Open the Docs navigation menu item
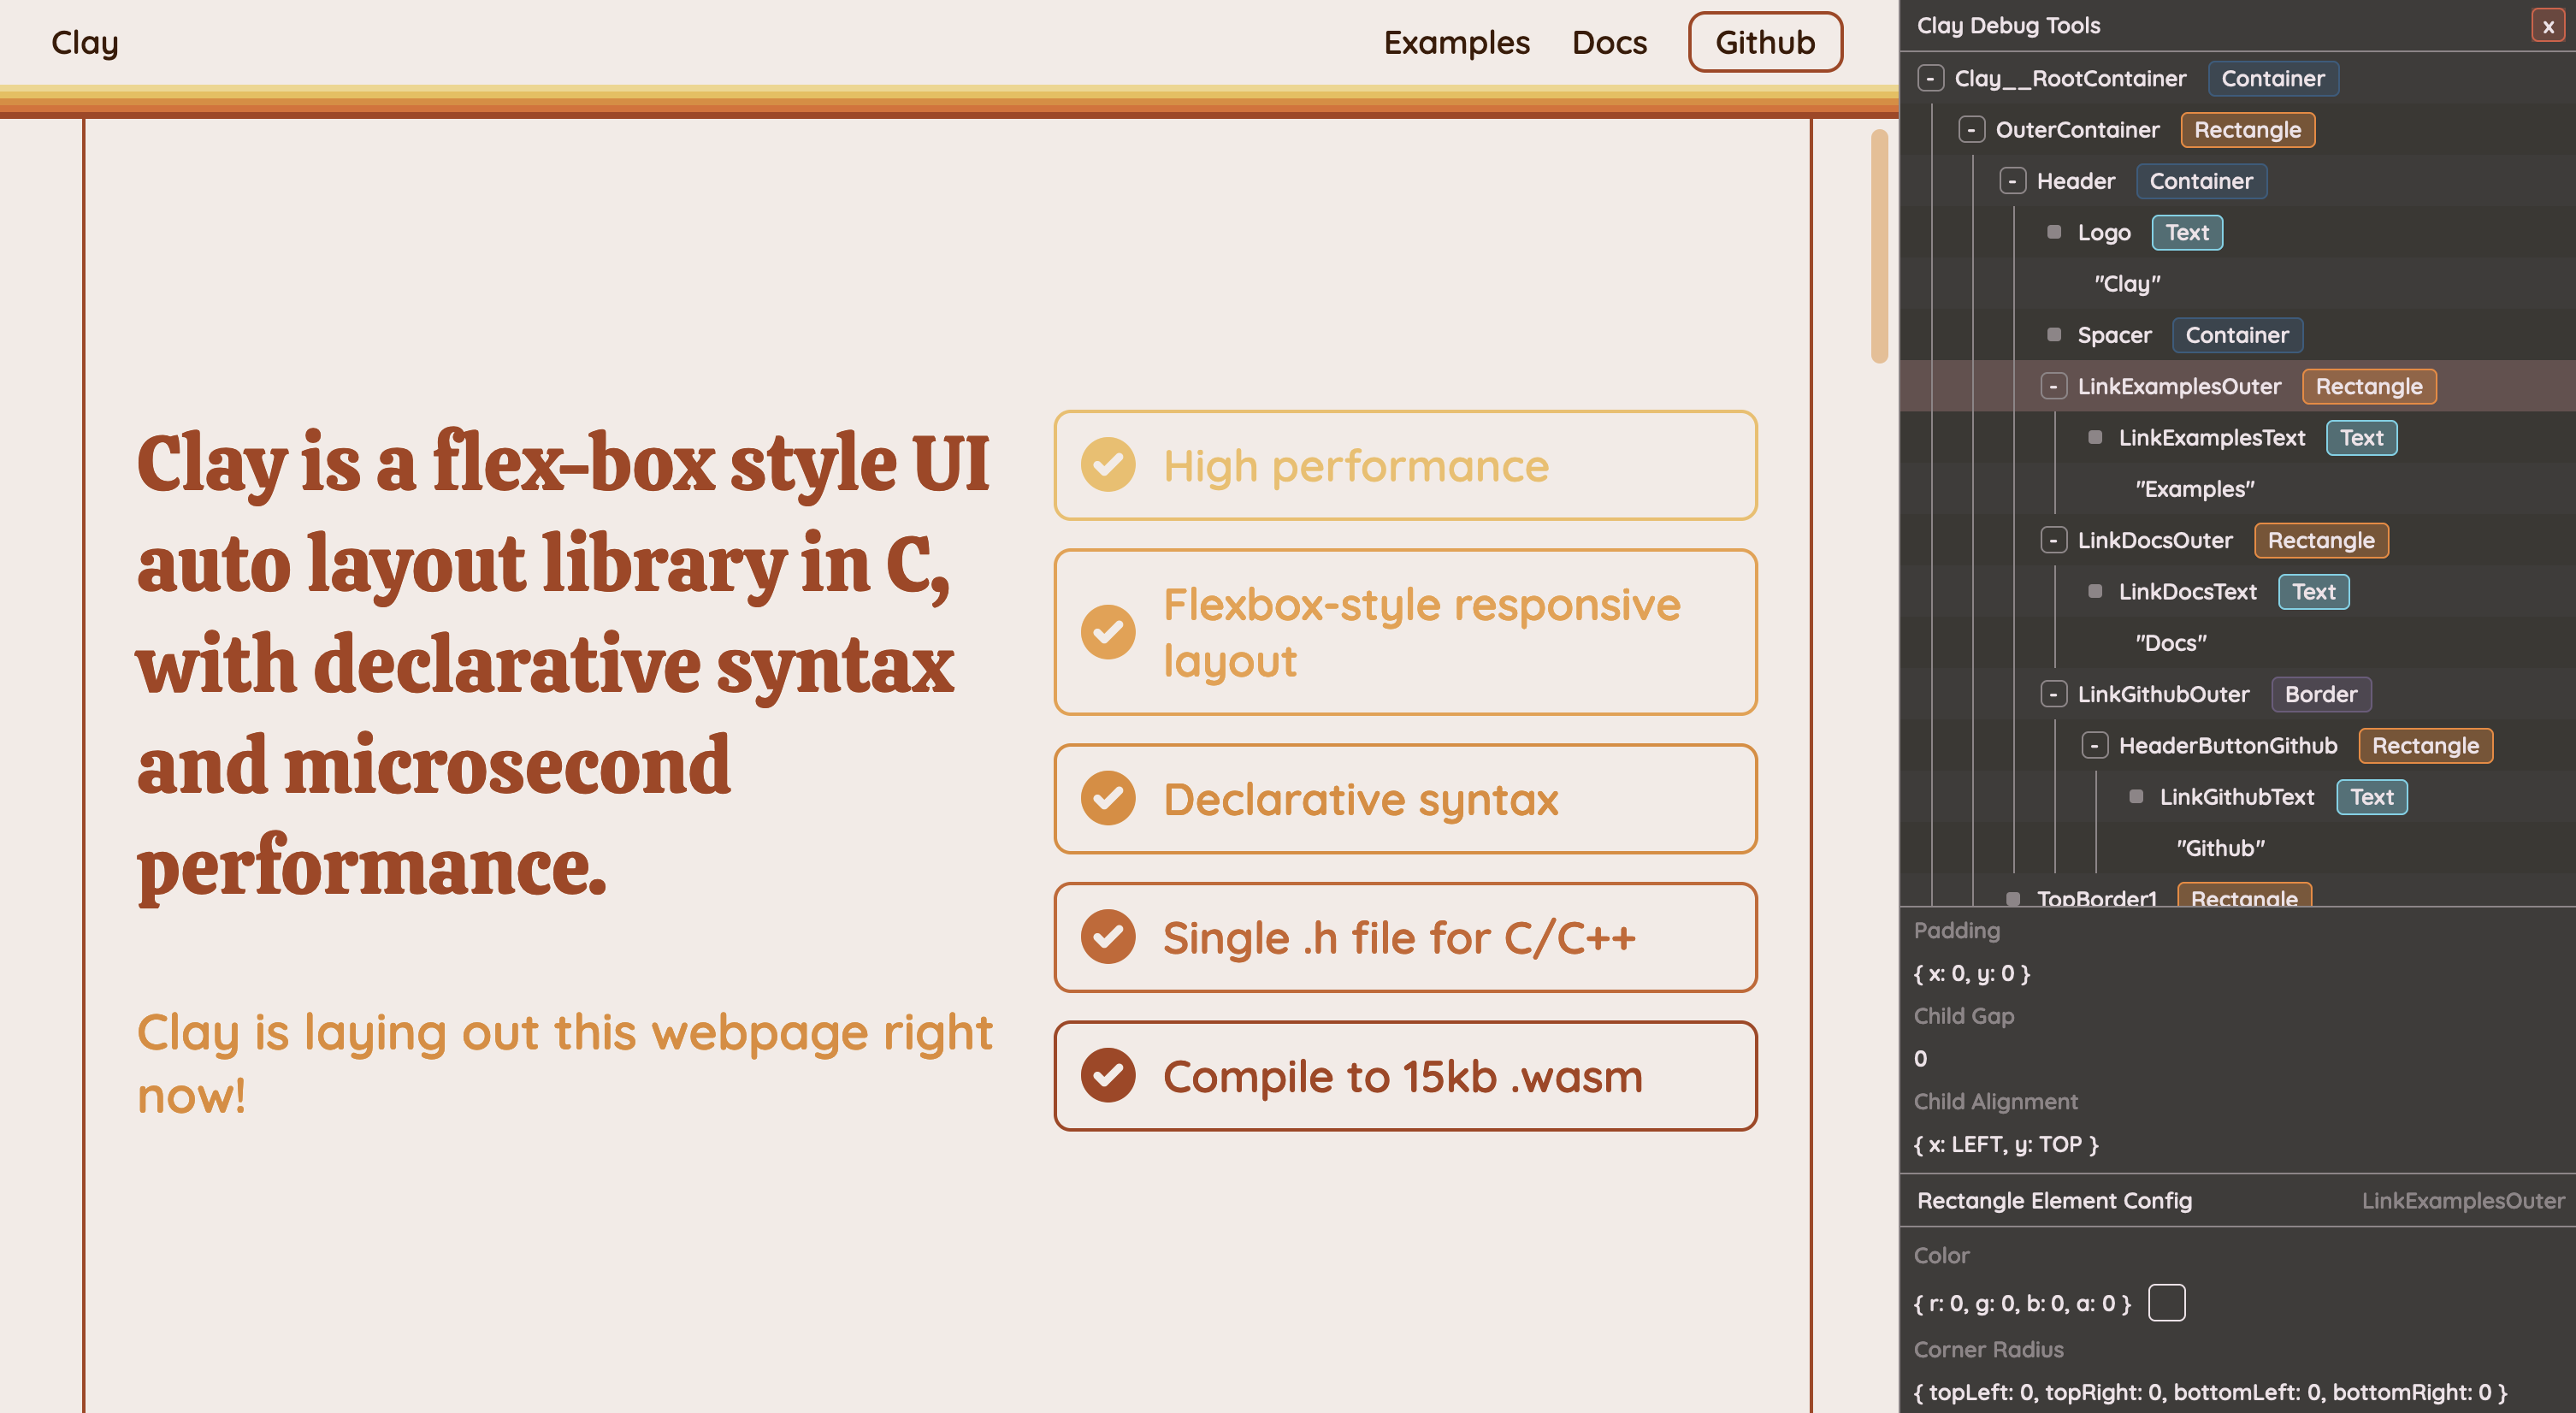Image resolution: width=2576 pixels, height=1413 pixels. coord(1609,42)
